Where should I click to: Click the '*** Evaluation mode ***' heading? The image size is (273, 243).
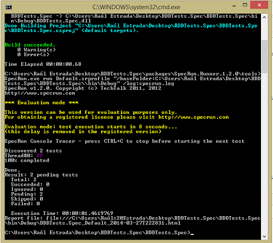(x=41, y=103)
